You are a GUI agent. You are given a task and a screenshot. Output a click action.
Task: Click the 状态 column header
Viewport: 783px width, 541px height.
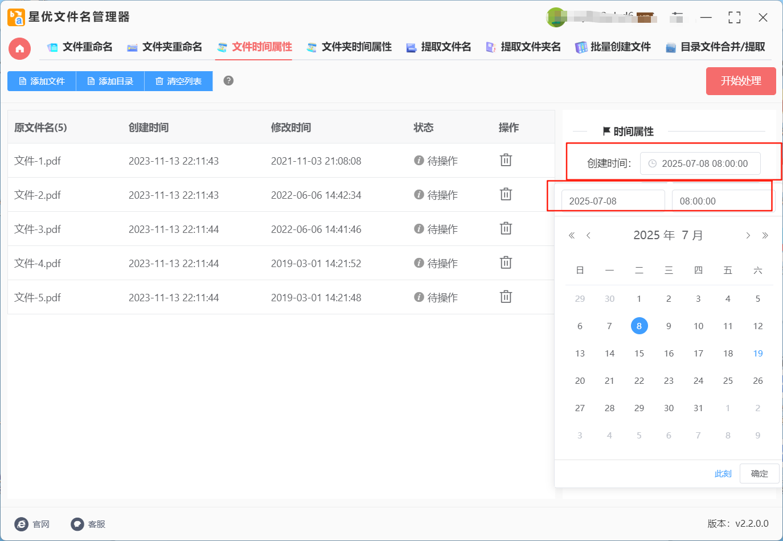(x=424, y=128)
